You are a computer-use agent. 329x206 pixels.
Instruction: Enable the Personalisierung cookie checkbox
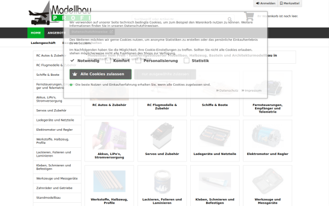point(138,60)
